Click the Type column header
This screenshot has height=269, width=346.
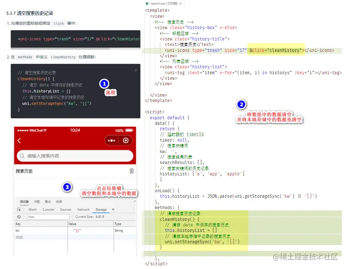coord(125,224)
